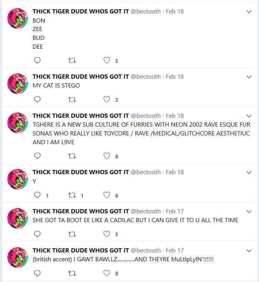The width and height of the screenshot is (259, 282).
Task: Like the furries subculture tweet
Action: [x=107, y=156]
